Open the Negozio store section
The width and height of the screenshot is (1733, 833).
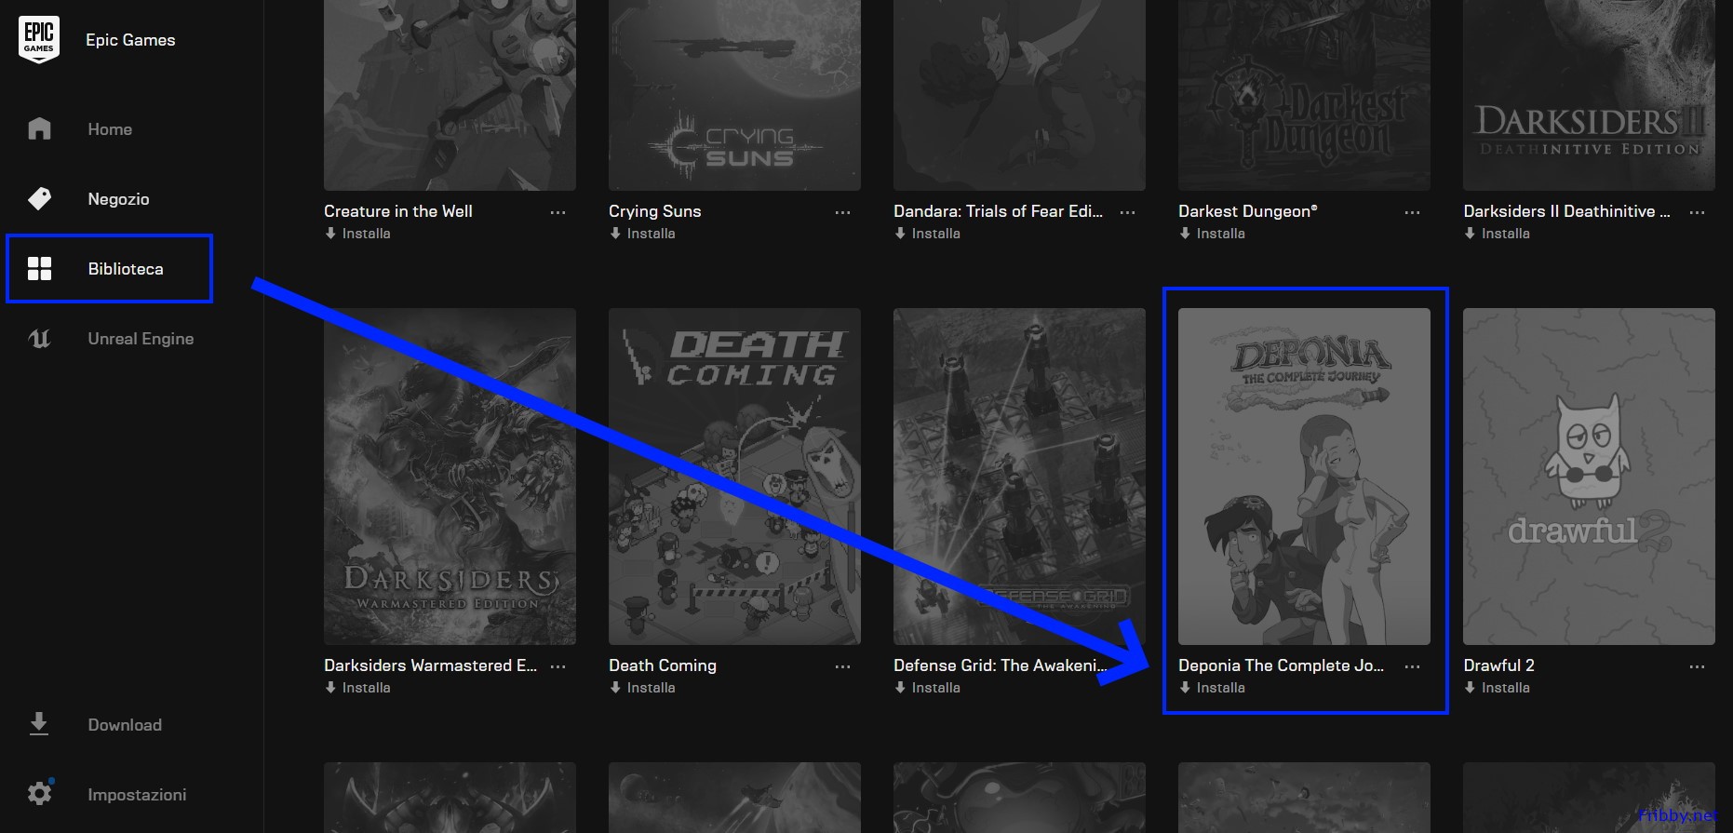118,199
